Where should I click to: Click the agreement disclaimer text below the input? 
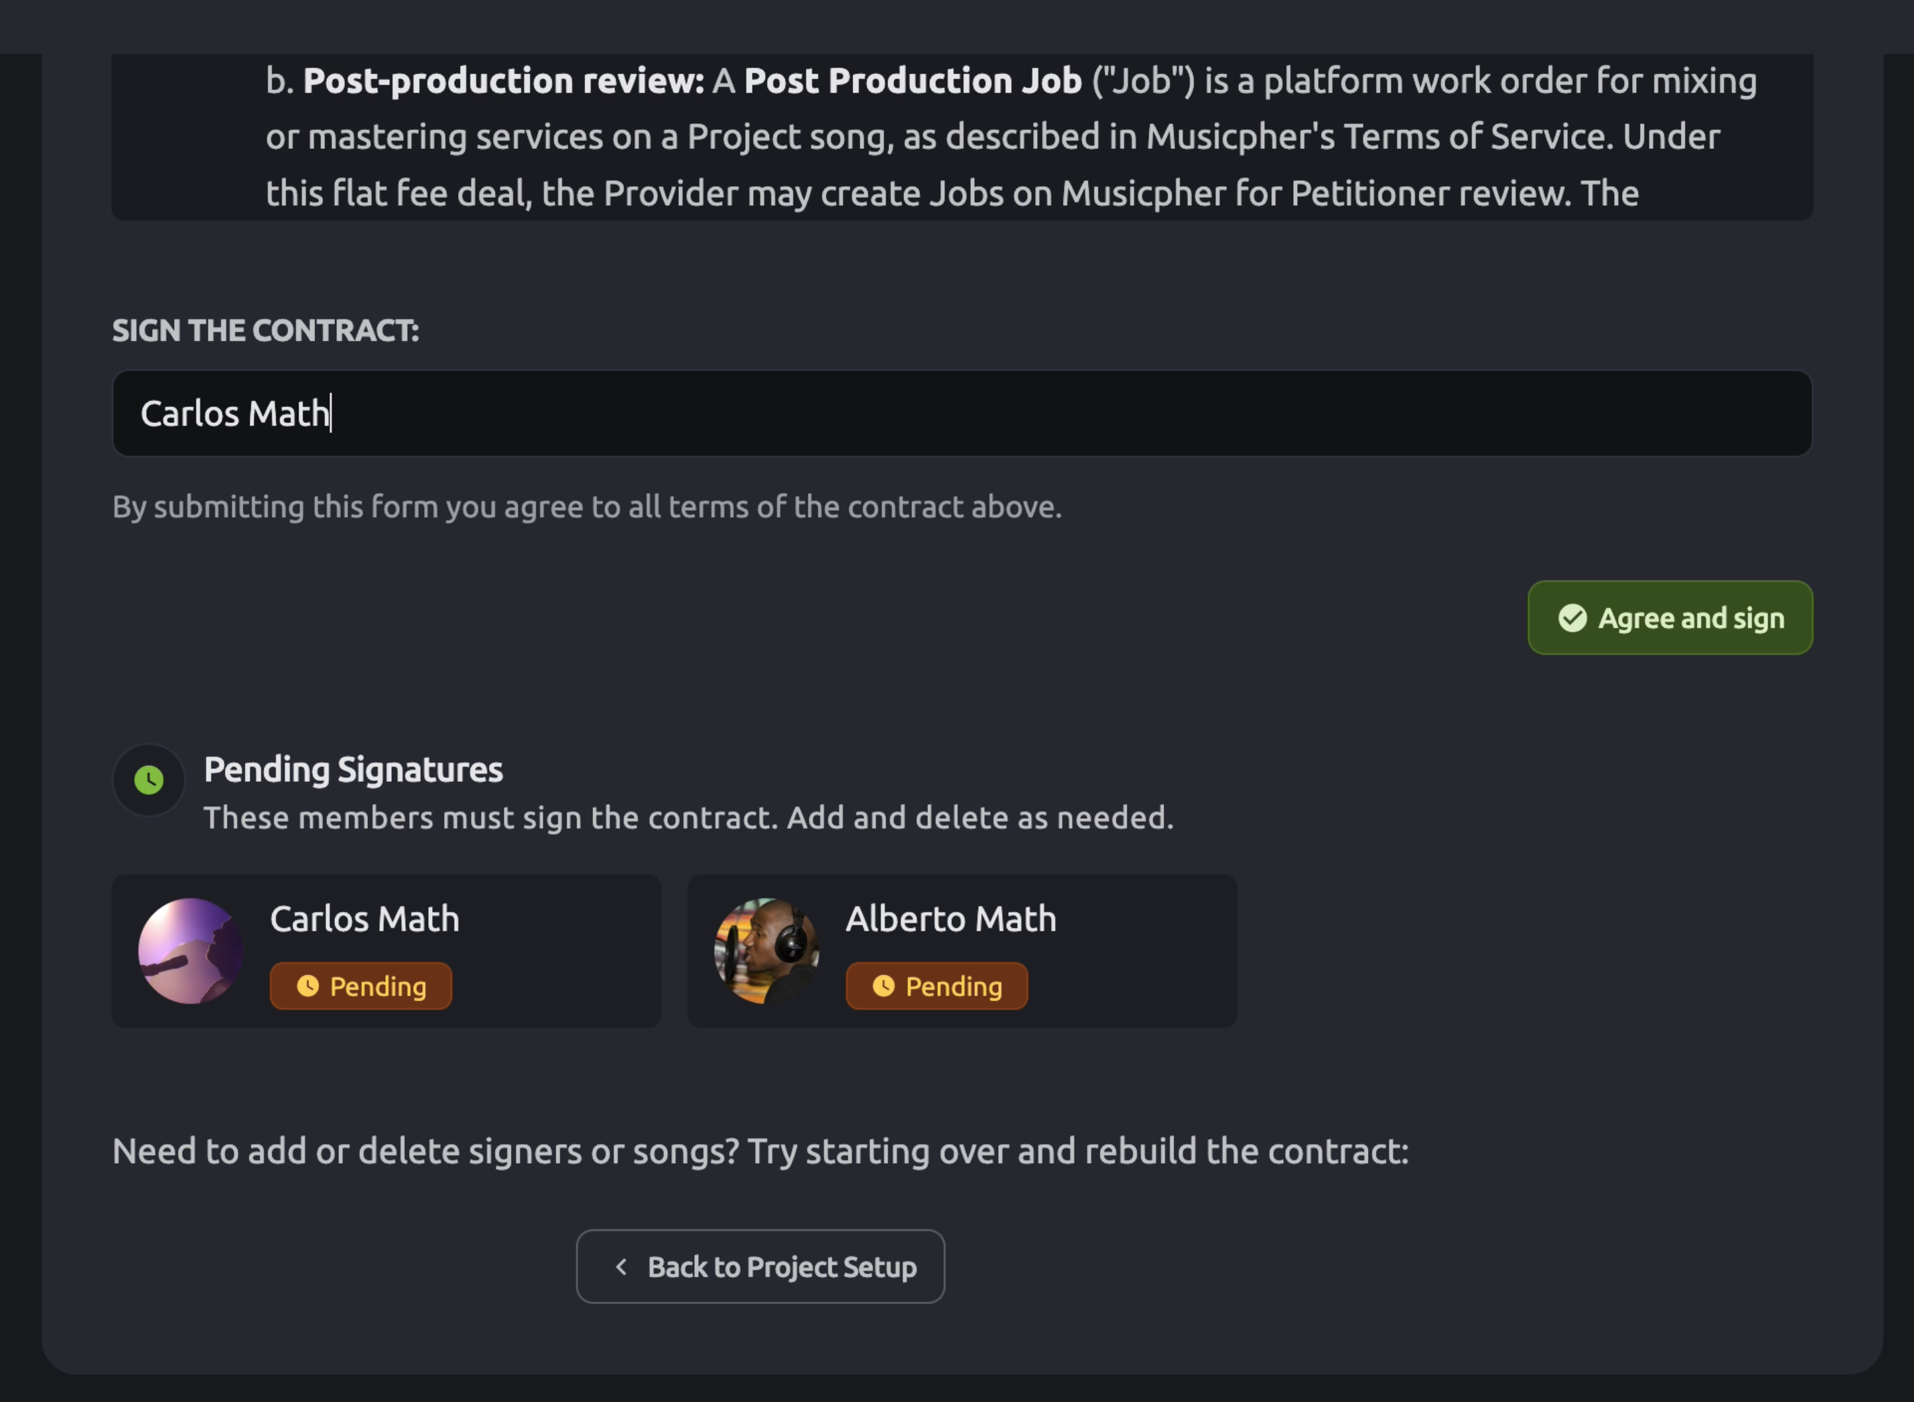[587, 506]
